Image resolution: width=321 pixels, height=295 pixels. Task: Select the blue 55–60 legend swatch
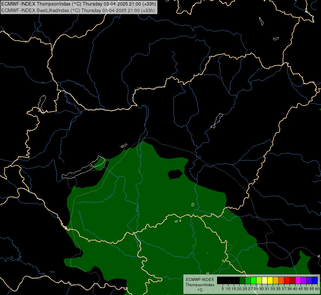[315, 281]
